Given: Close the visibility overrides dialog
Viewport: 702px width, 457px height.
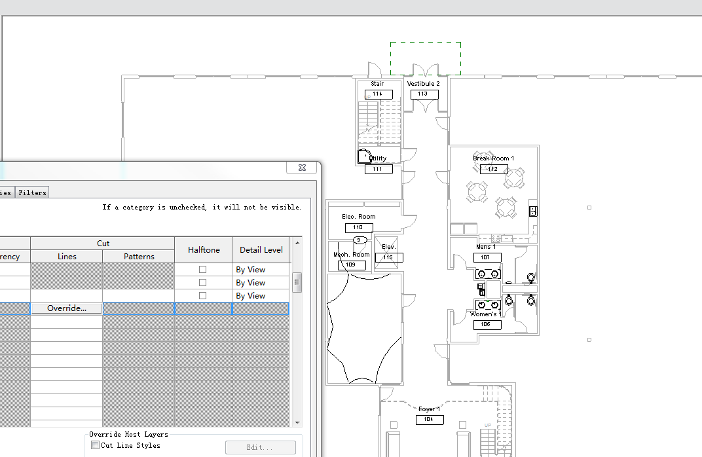Looking at the screenshot, I should [x=302, y=168].
